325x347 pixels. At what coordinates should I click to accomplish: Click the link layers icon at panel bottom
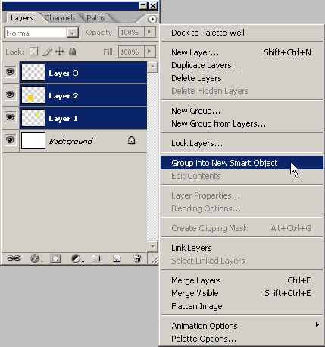pos(14,258)
